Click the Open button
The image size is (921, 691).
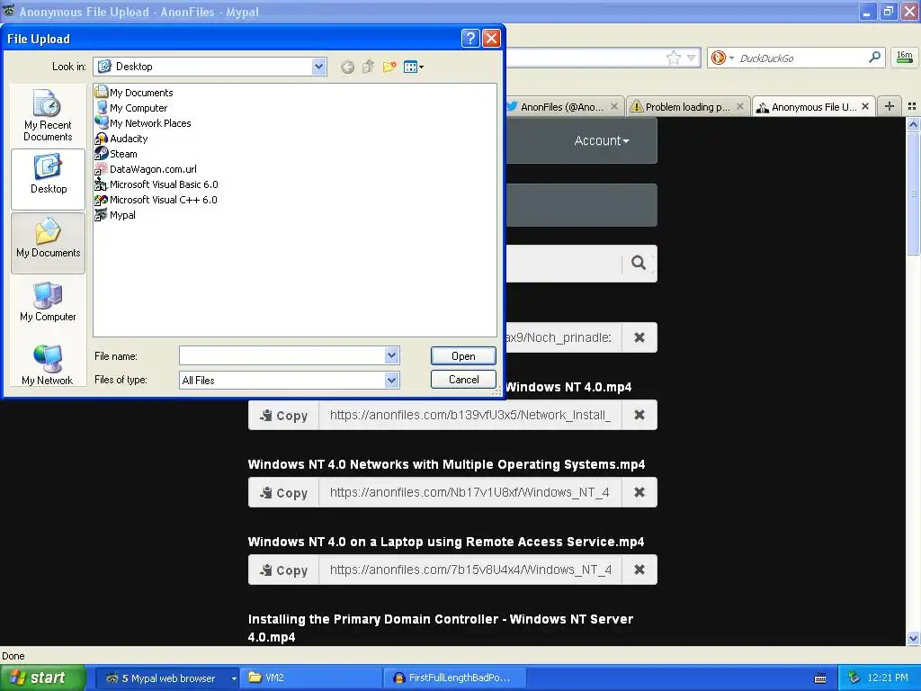(463, 356)
